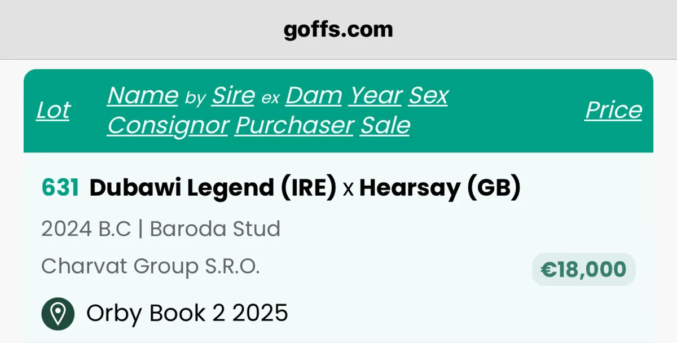Sort listings by Price
This screenshot has width=677, height=343.
(613, 111)
